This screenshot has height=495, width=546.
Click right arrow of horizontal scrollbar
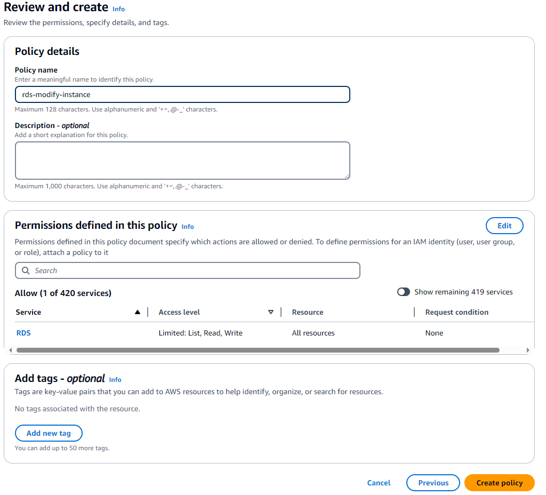click(528, 350)
